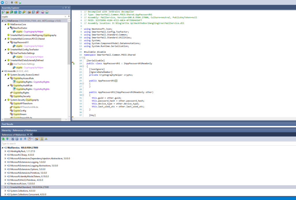Image resolution: width=296 pixels, height=200 pixels.
Task: Clear the crypto search text with X
Action: [x=65, y=16]
